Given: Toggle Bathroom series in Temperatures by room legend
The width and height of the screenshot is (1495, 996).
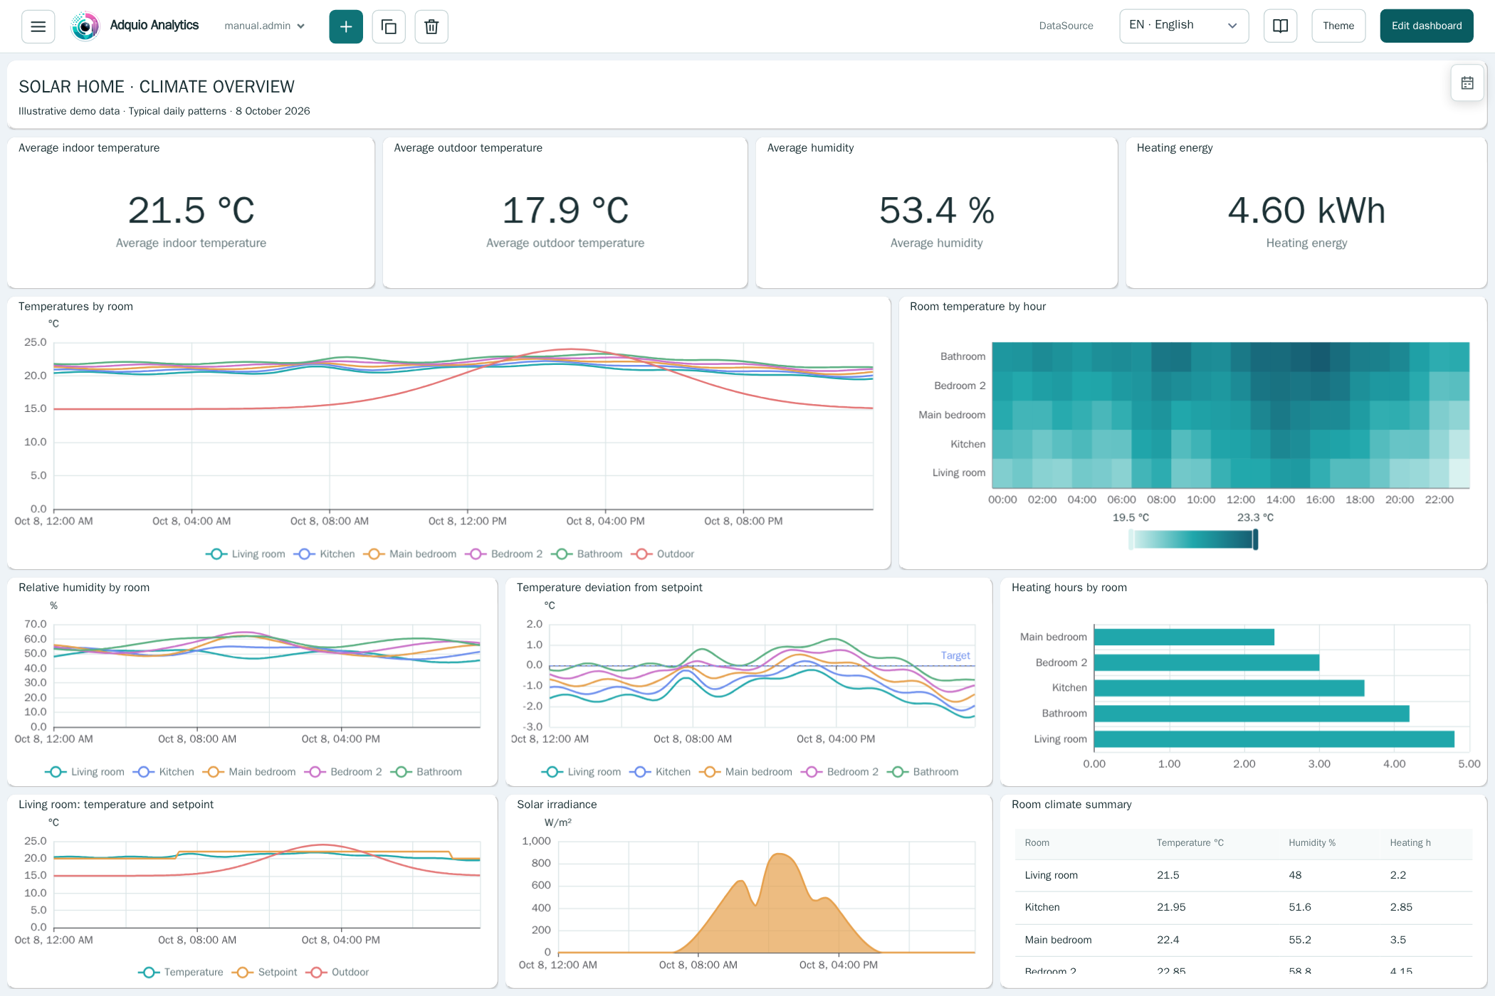Looking at the screenshot, I should click(x=587, y=554).
